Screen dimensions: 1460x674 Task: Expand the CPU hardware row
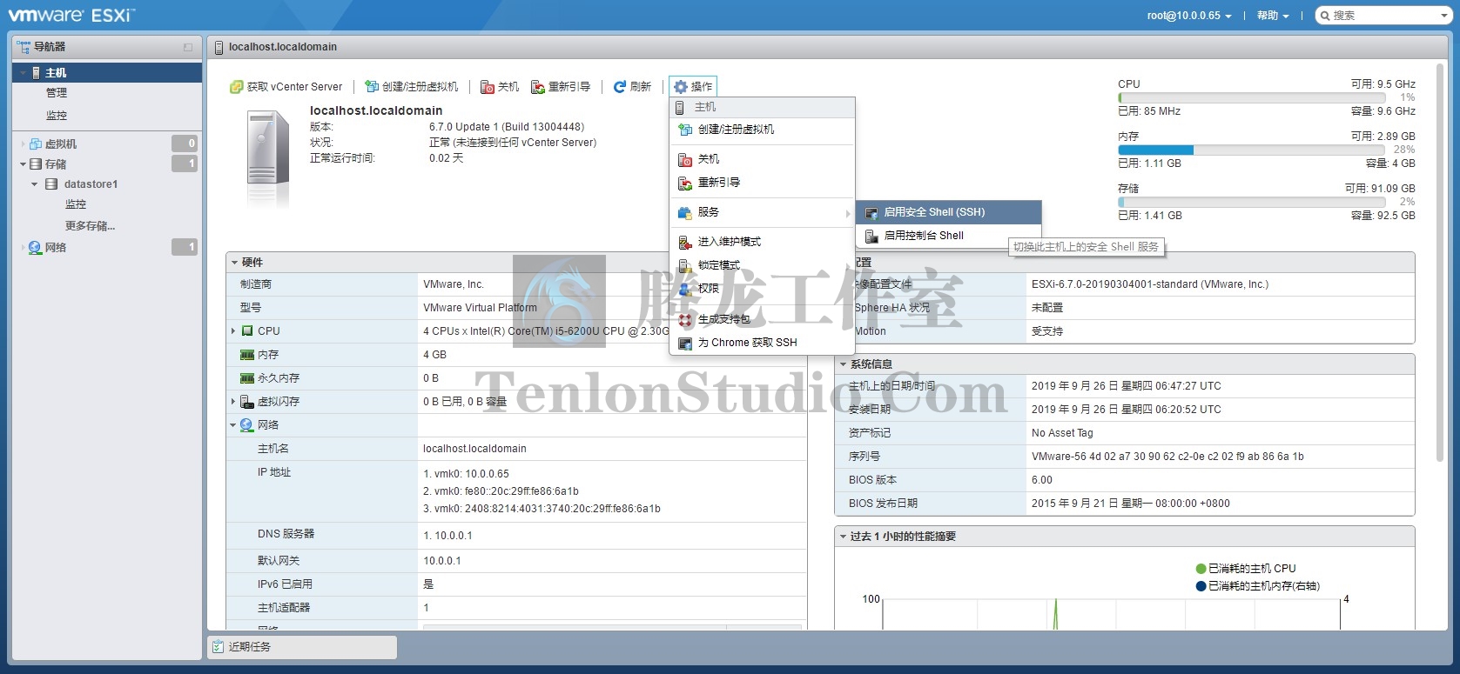point(233,331)
